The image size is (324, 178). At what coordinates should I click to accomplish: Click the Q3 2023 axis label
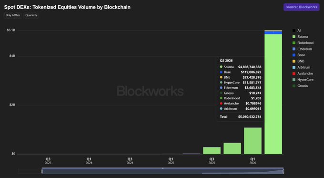click(x=48, y=161)
